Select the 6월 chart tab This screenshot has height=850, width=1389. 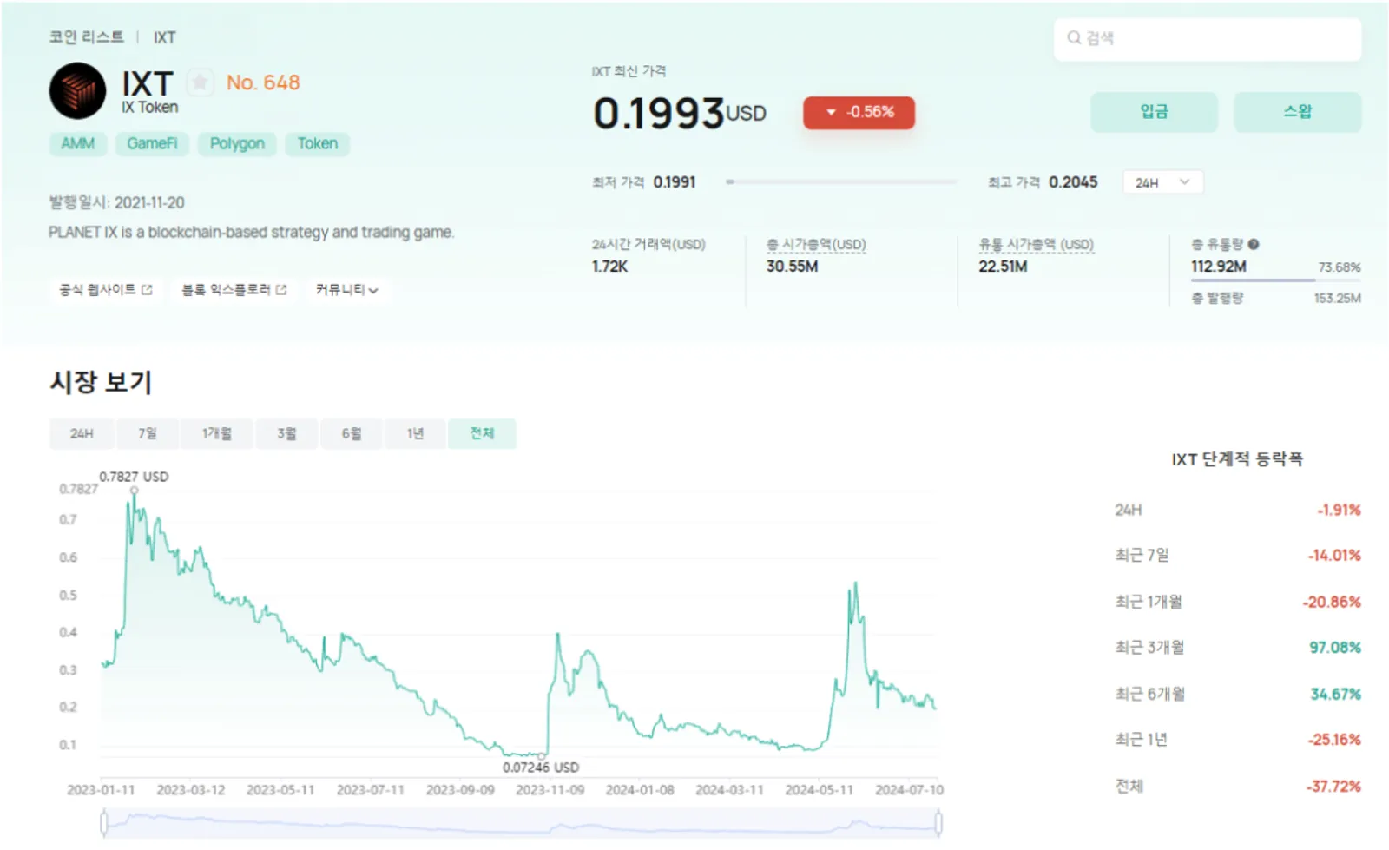(x=352, y=433)
